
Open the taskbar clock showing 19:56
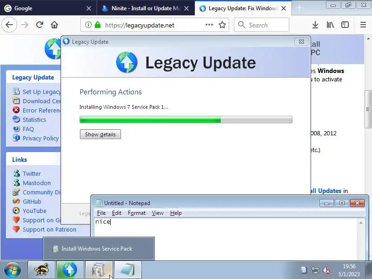tap(349, 270)
